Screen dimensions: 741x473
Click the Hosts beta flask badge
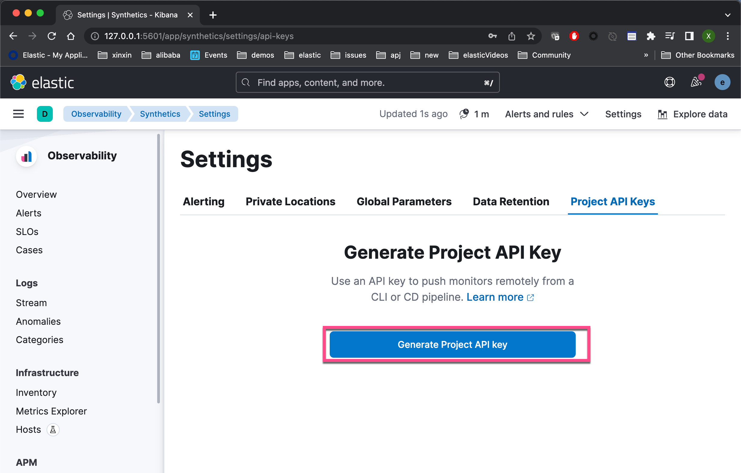53,429
